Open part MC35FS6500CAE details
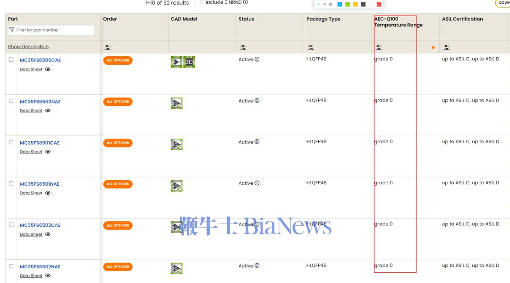Image resolution: width=510 pixels, height=283 pixels. coord(40,60)
